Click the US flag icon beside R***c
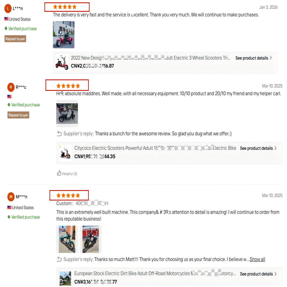 point(9,96)
